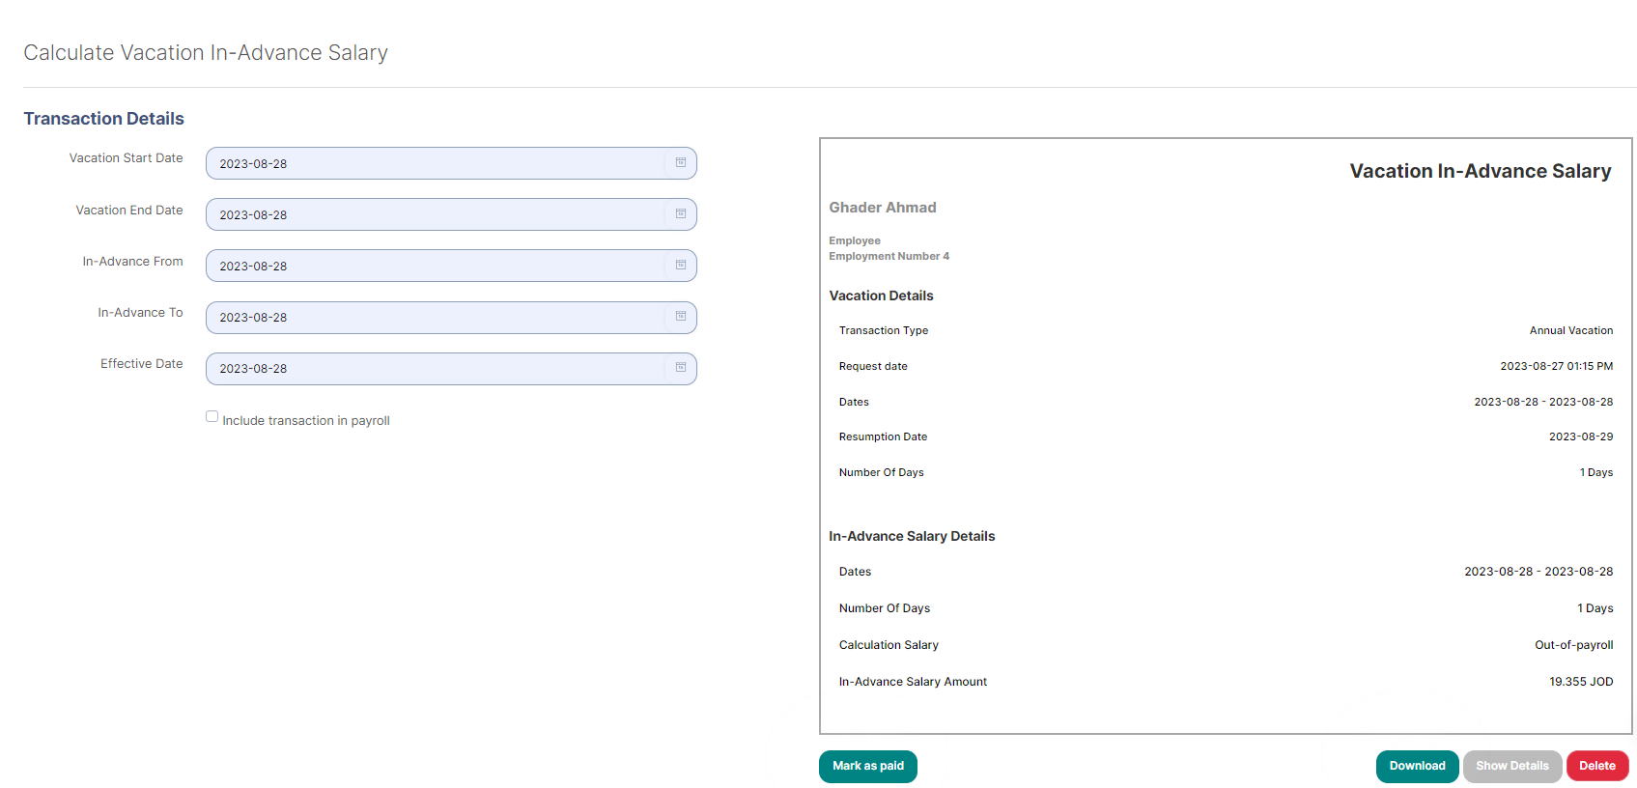Click the Vacation In-Advance Salary title

point(1481,171)
